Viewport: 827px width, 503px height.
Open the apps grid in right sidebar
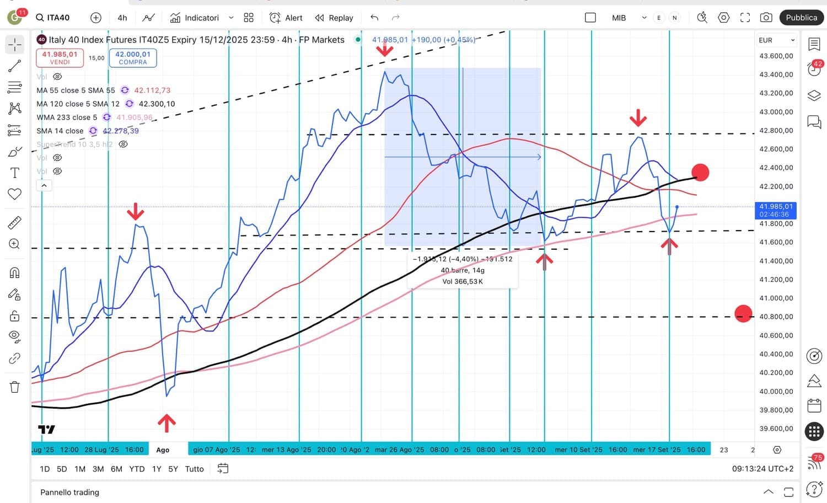[814, 431]
